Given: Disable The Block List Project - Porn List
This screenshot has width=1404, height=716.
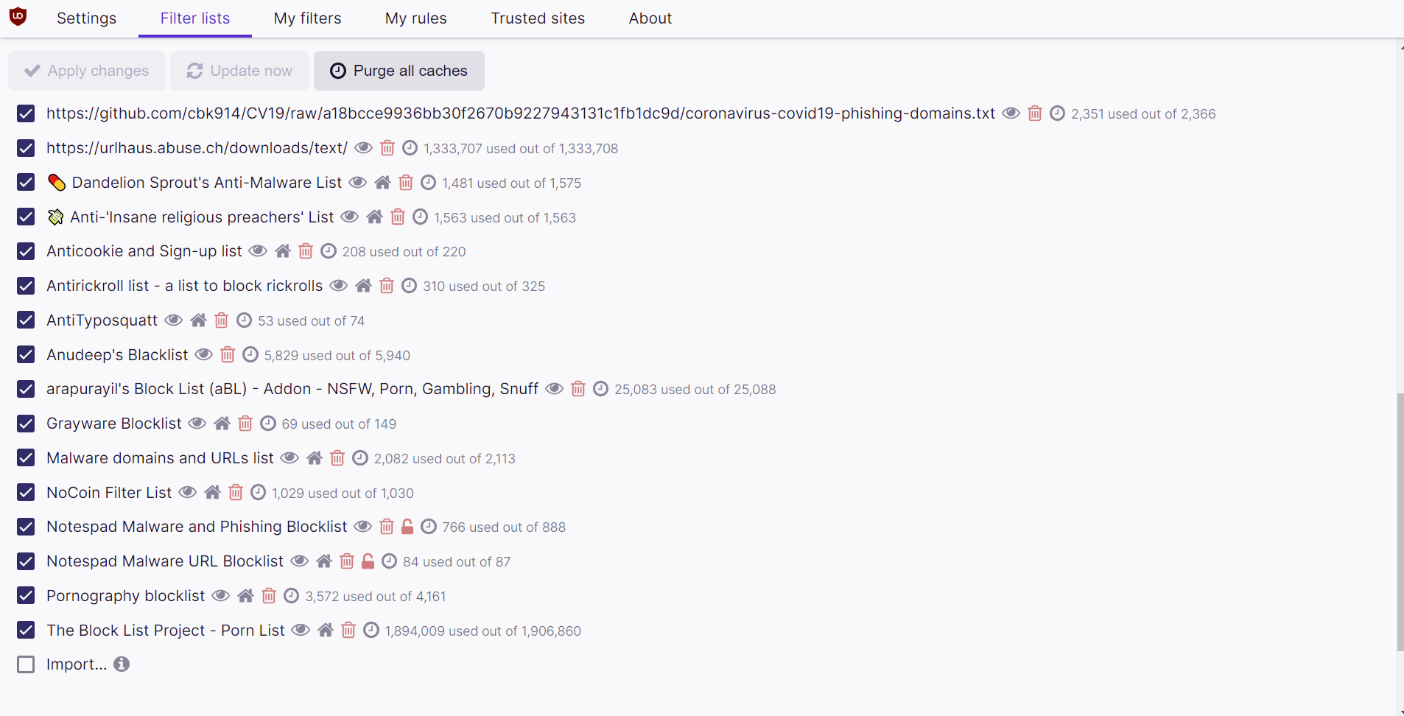Looking at the screenshot, I should point(26,630).
